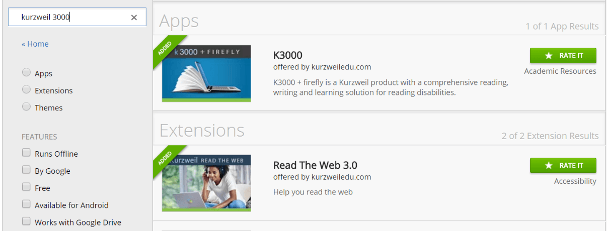Select the Extensions radio button
The width and height of the screenshot is (608, 231).
26,90
